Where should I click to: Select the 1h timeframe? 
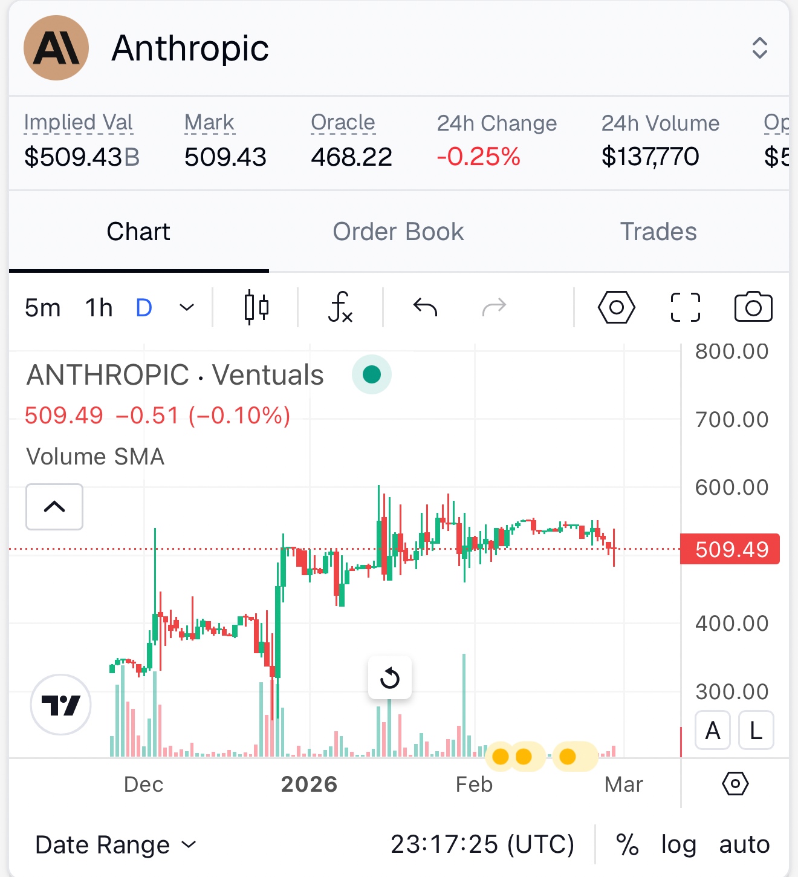[99, 308]
